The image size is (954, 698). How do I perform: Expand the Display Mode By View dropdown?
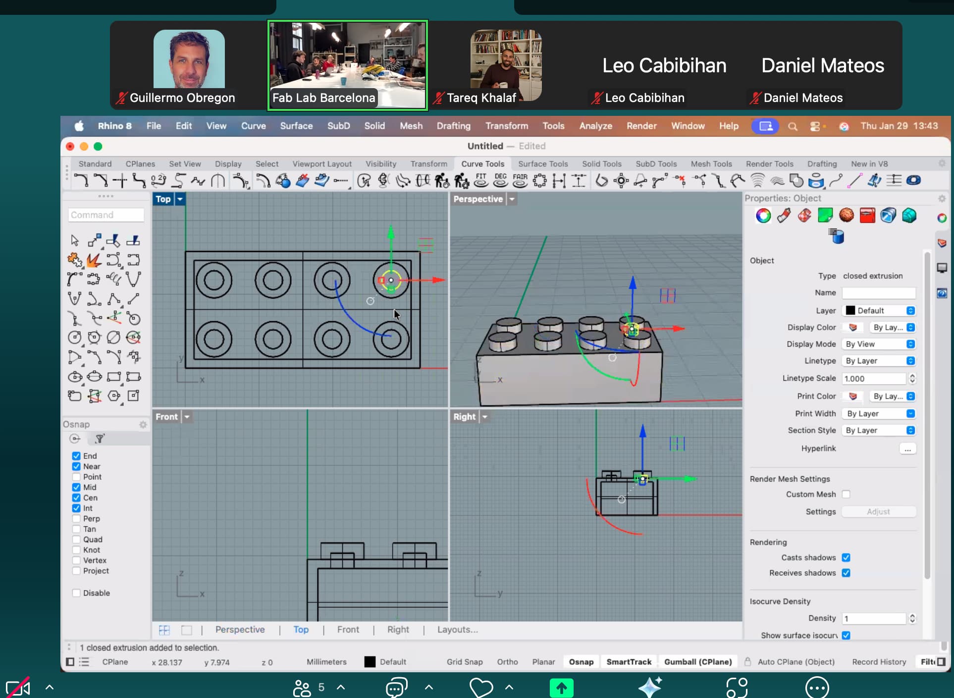tap(879, 344)
